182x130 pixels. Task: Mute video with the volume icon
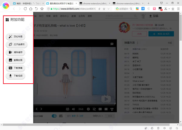click(73, 109)
